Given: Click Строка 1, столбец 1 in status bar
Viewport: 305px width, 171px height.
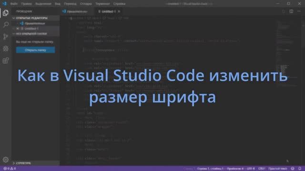Looking at the screenshot, I should point(210,169).
